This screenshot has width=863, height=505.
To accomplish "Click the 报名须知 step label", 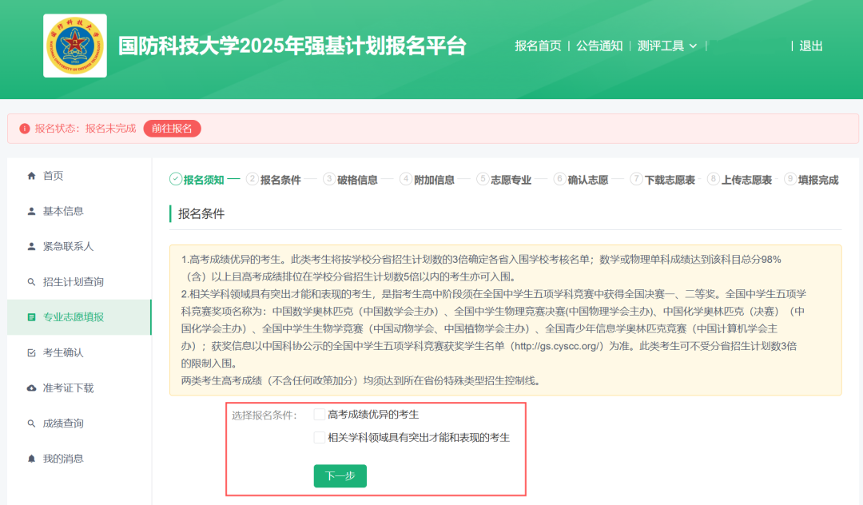I will 204,180.
